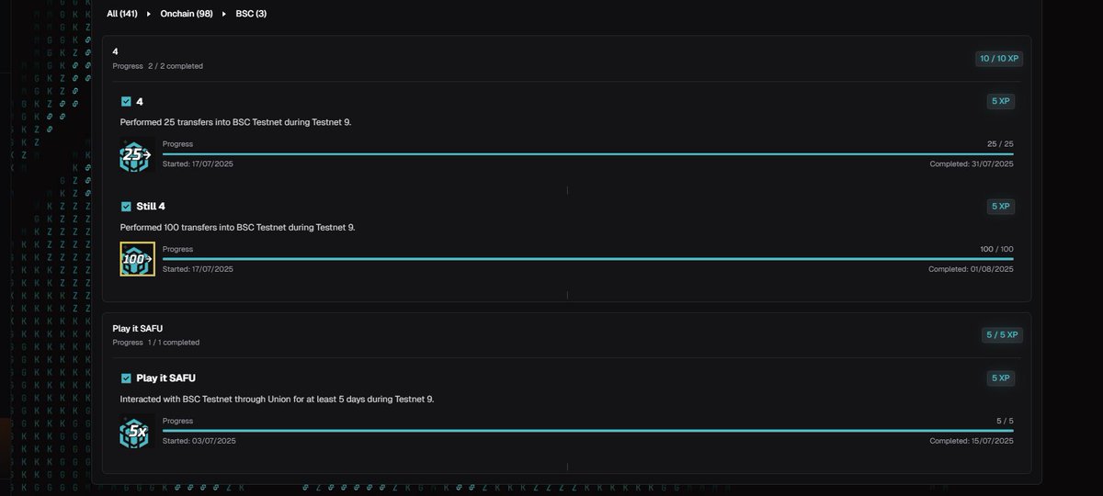Select the Onchain (98) breadcrumb
The height and width of the screenshot is (496, 1103).
click(x=187, y=14)
